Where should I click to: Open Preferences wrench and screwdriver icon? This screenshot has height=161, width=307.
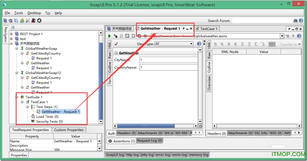tap(28, 21)
